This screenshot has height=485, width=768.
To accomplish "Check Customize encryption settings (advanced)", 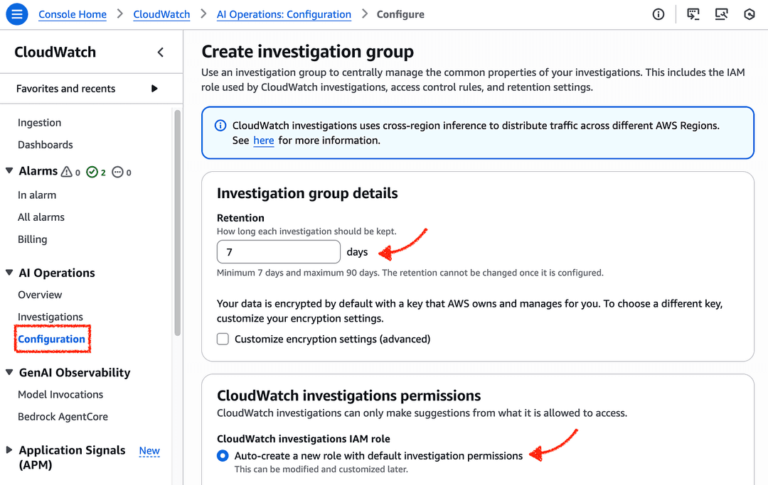I will 223,339.
